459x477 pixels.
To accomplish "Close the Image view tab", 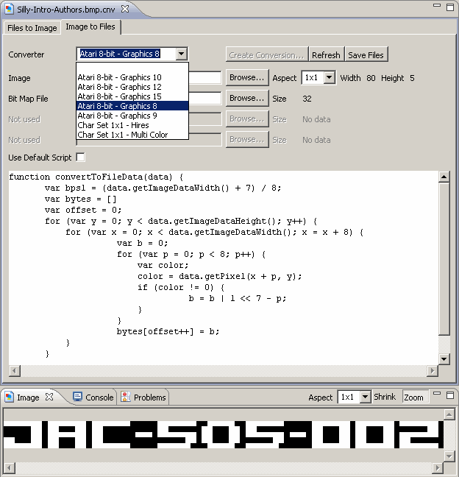I will click(49, 397).
